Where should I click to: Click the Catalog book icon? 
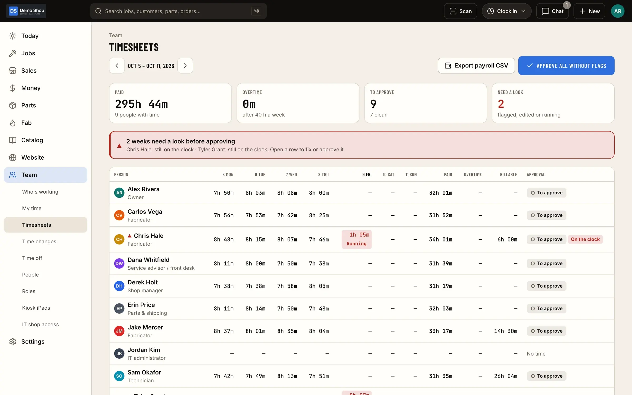pyautogui.click(x=13, y=140)
